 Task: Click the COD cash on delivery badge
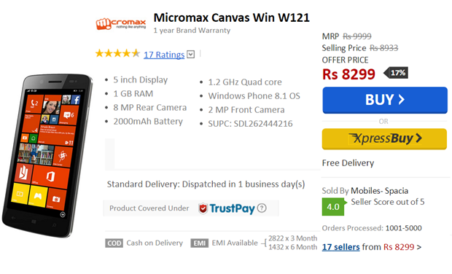[114, 243]
